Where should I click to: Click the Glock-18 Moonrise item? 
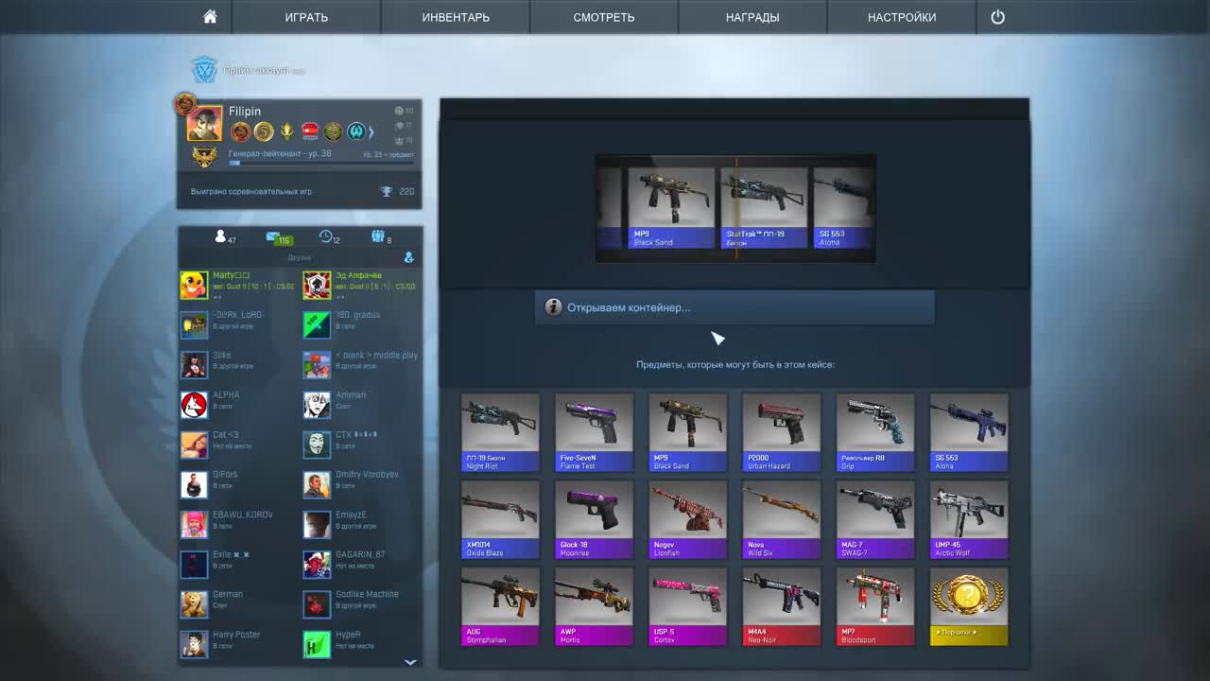point(594,519)
